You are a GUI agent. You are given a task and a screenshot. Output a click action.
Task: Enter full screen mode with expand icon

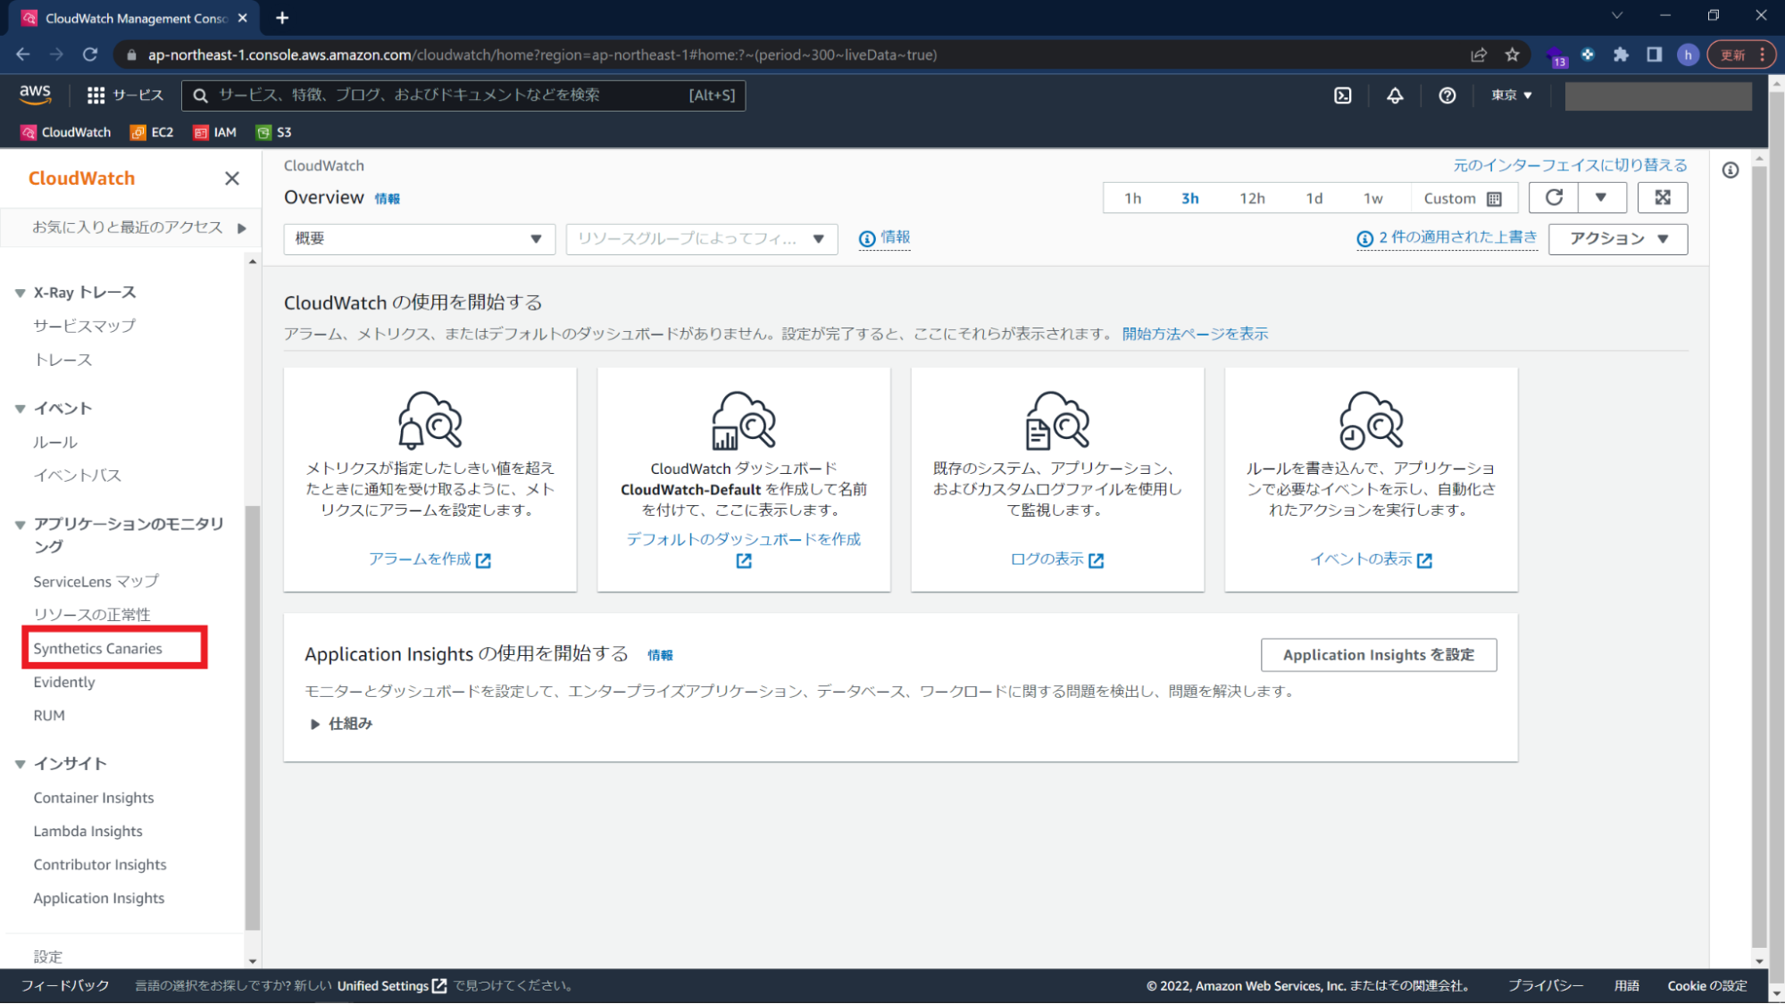point(1662,197)
